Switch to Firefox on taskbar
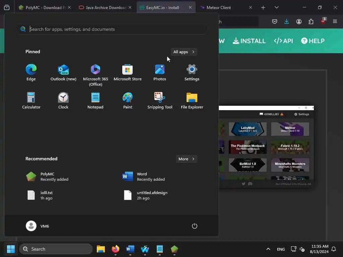The width and height of the screenshot is (343, 257). click(116, 249)
